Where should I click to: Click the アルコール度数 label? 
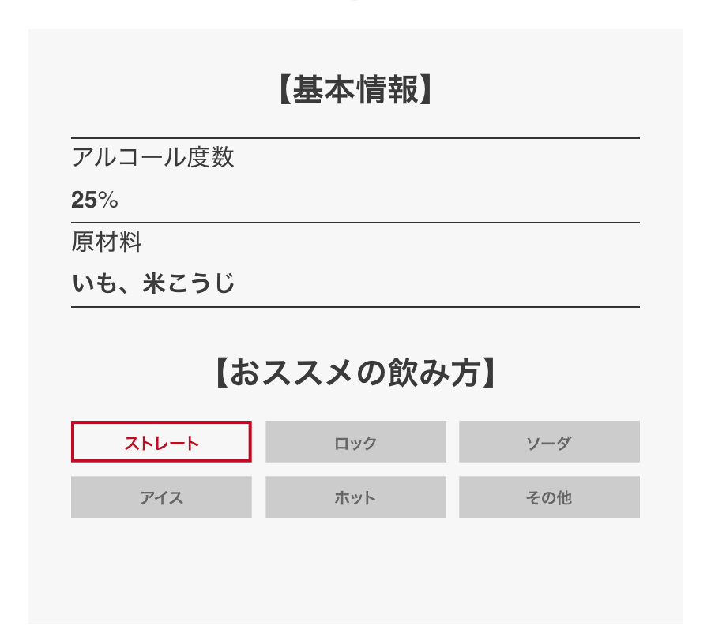(x=152, y=157)
